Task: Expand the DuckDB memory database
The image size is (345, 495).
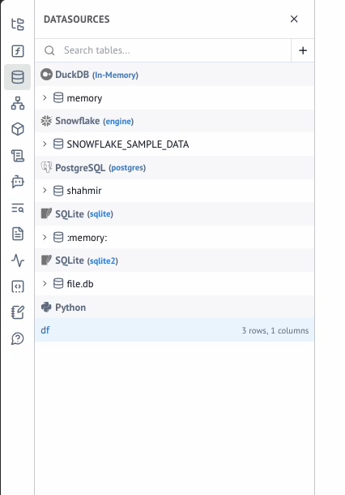Action: tap(45, 98)
